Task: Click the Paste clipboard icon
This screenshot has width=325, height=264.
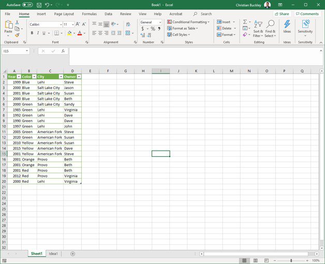Action: pos(8,26)
